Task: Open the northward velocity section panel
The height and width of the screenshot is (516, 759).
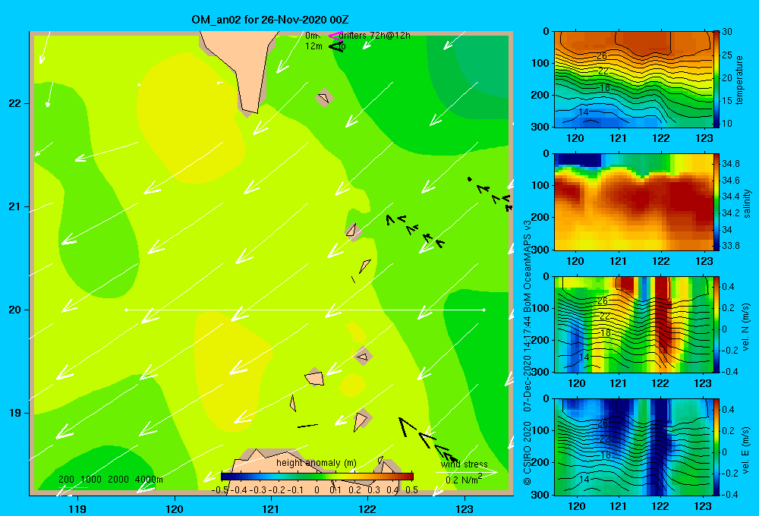Action: pos(633,324)
